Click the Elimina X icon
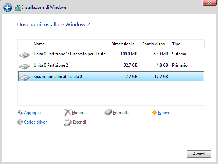218x164 pixels. click(x=68, y=113)
